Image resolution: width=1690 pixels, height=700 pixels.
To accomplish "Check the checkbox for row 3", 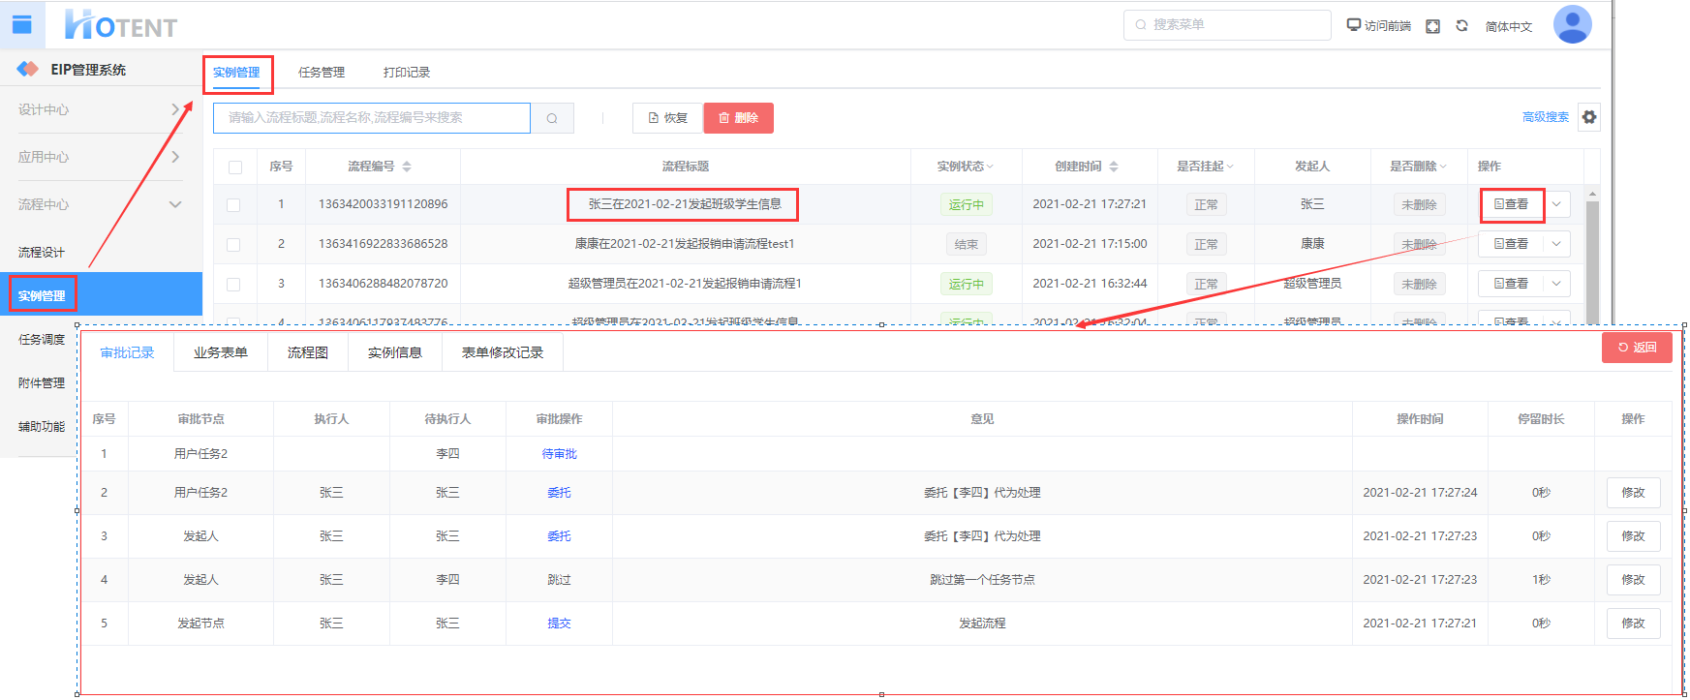I will point(233,285).
